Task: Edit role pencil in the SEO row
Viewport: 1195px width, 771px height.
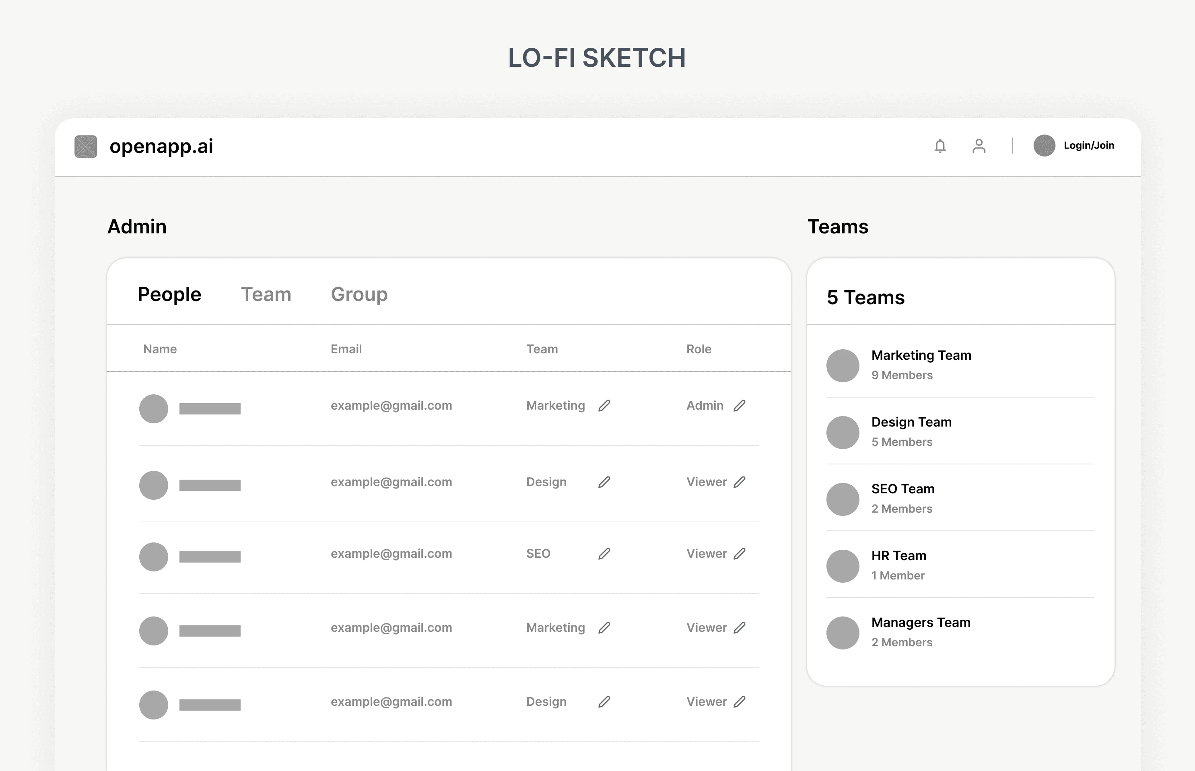Action: click(x=740, y=554)
